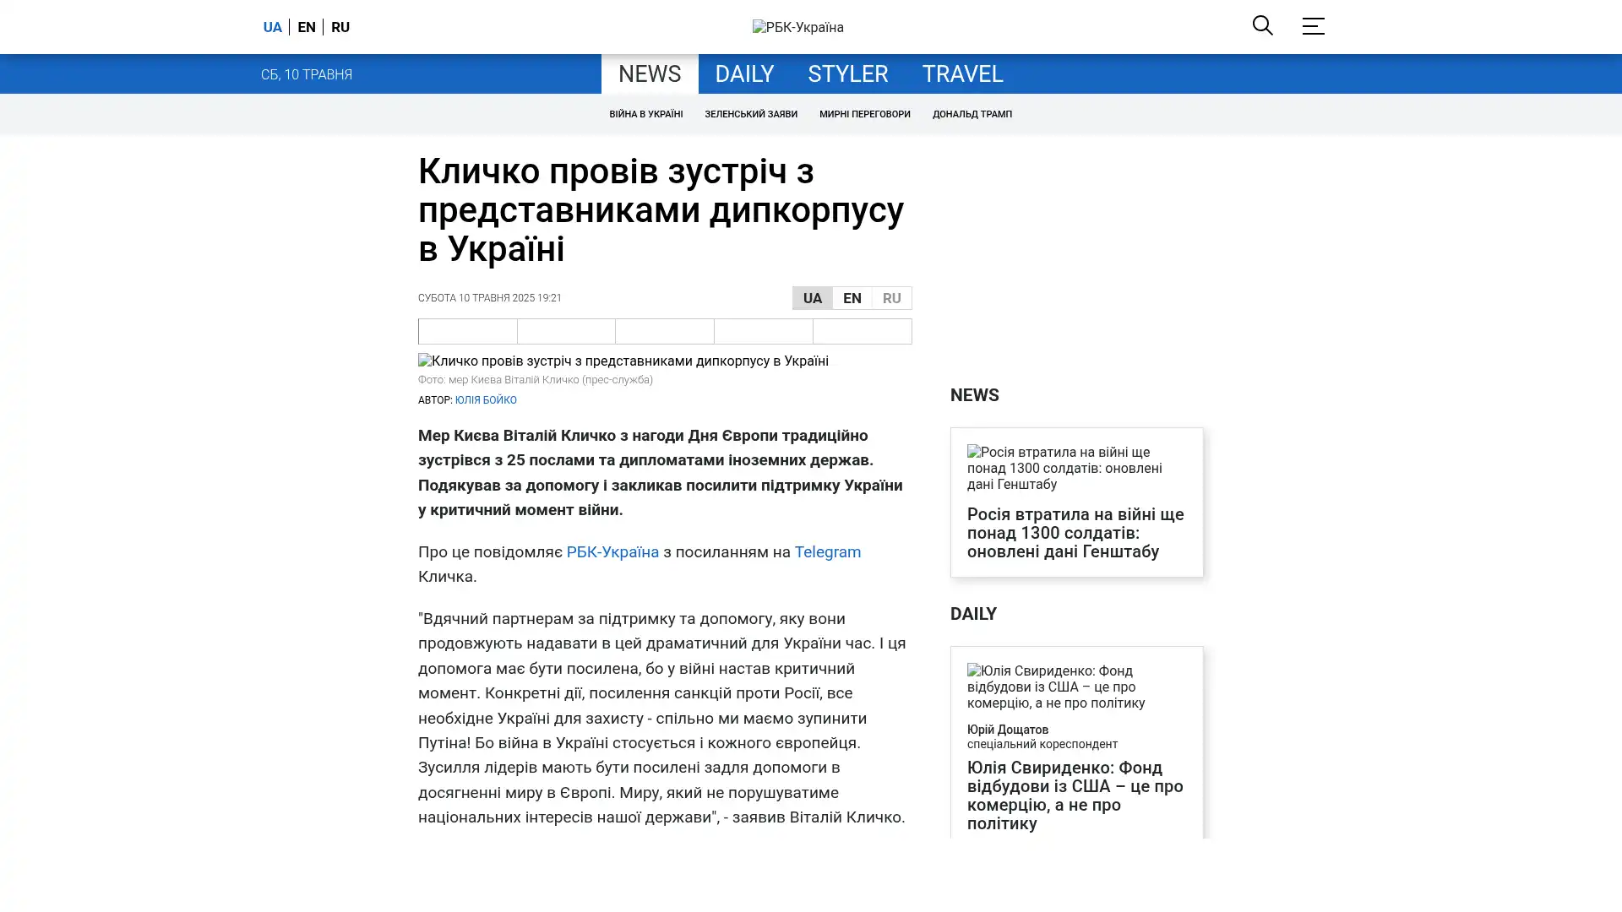Open the hamburger menu icon
Image resolution: width=1622 pixels, height=912 pixels.
click(1313, 26)
